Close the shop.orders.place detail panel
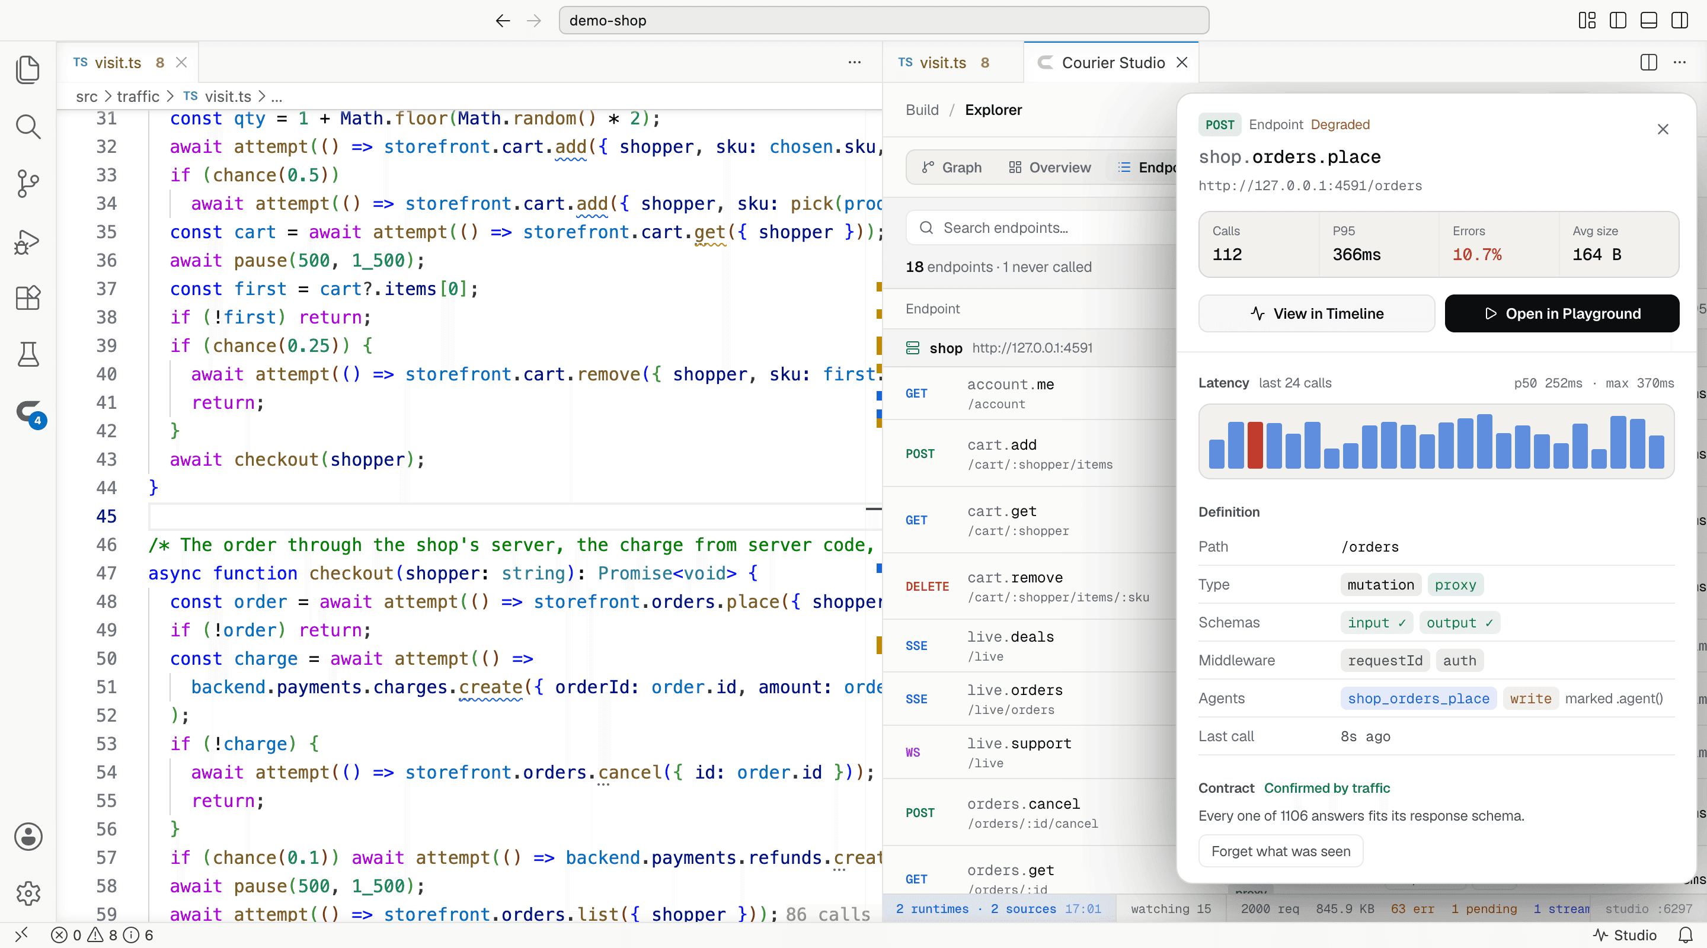 pos(1663,129)
